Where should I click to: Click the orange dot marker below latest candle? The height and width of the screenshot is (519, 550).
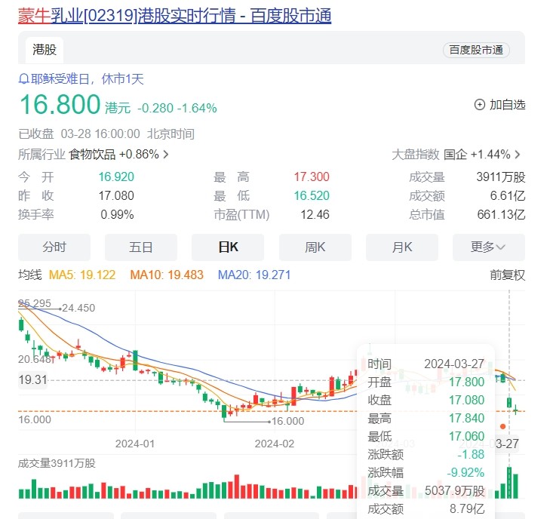pyautogui.click(x=502, y=426)
